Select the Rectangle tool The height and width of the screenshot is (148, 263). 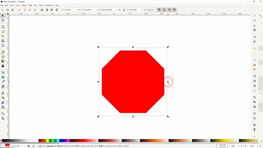click(3, 27)
